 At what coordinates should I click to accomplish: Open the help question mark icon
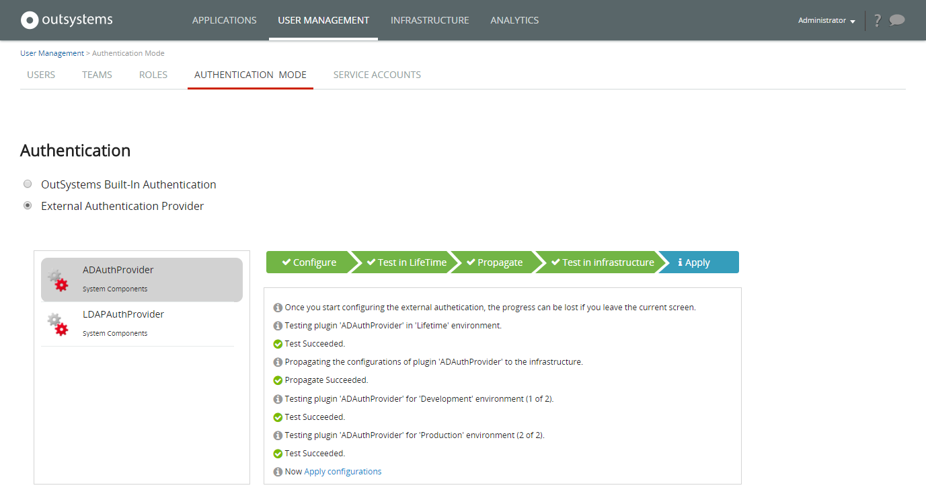[x=877, y=20]
